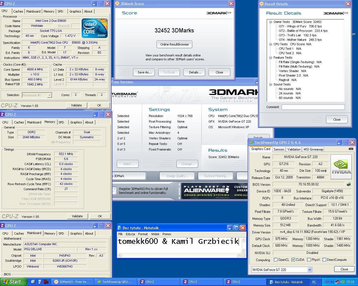Image resolution: width=358 pixels, height=286 pixels.
Task: Click Validate in the top CPU-Z window
Action: 76,105
